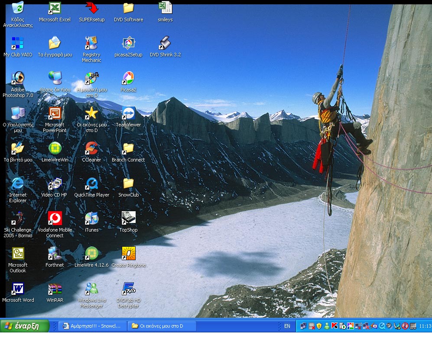This screenshot has height=345, width=432.
Task: Select the My Club VAIO shortcut
Action: pyautogui.click(x=18, y=43)
